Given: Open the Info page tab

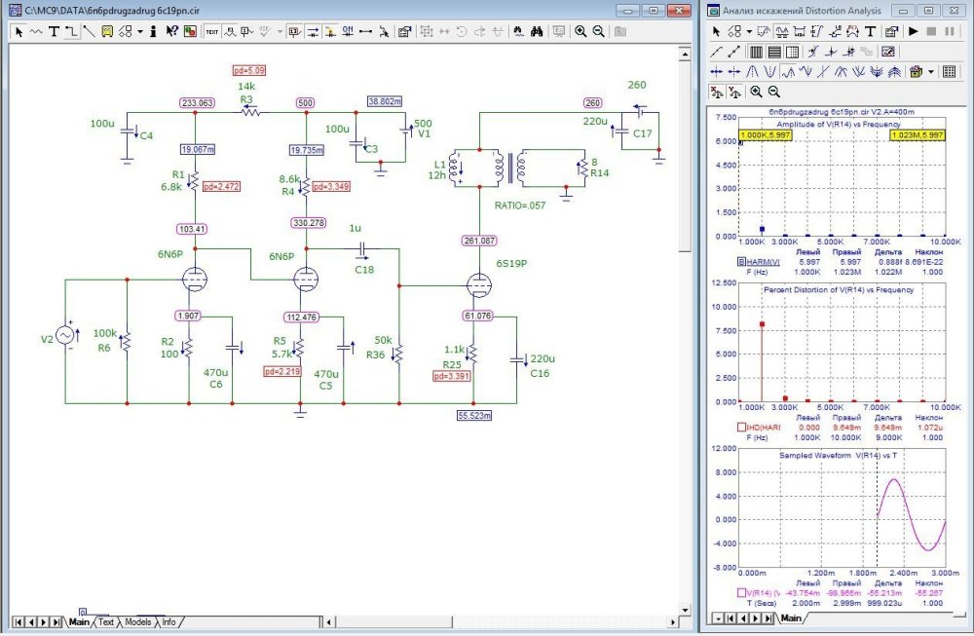Looking at the screenshot, I should coord(169,621).
